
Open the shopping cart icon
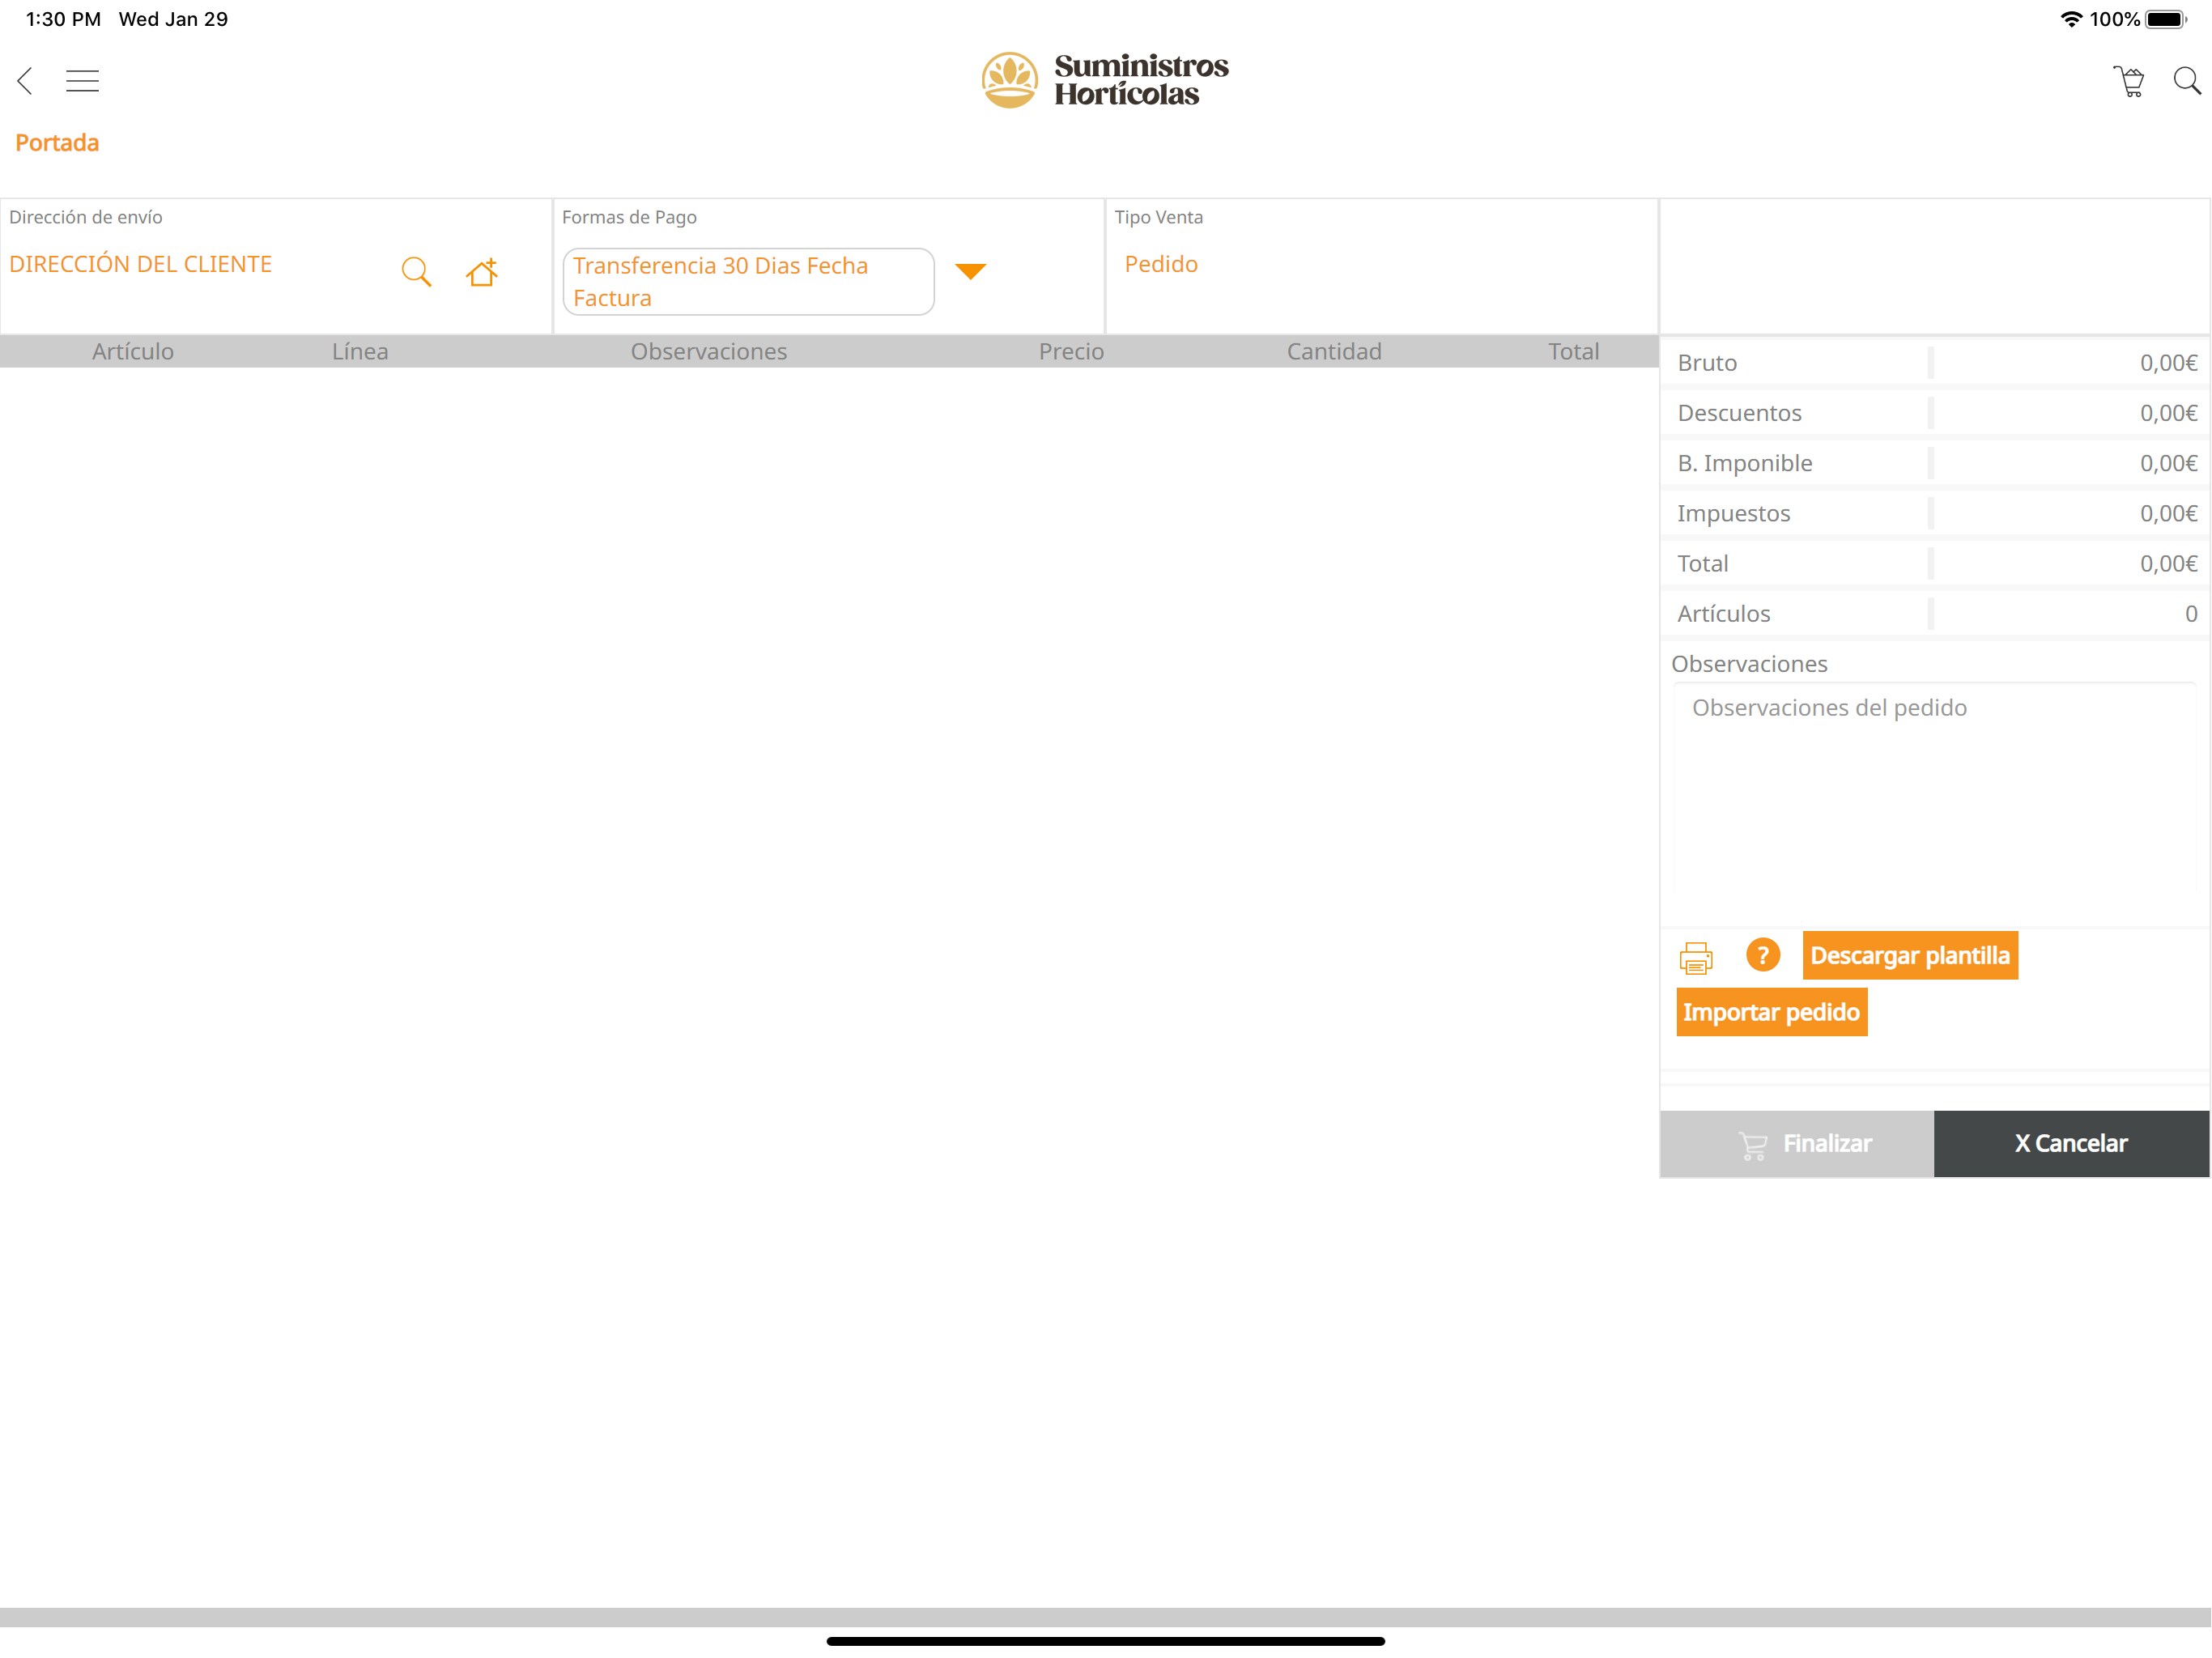click(x=2129, y=81)
